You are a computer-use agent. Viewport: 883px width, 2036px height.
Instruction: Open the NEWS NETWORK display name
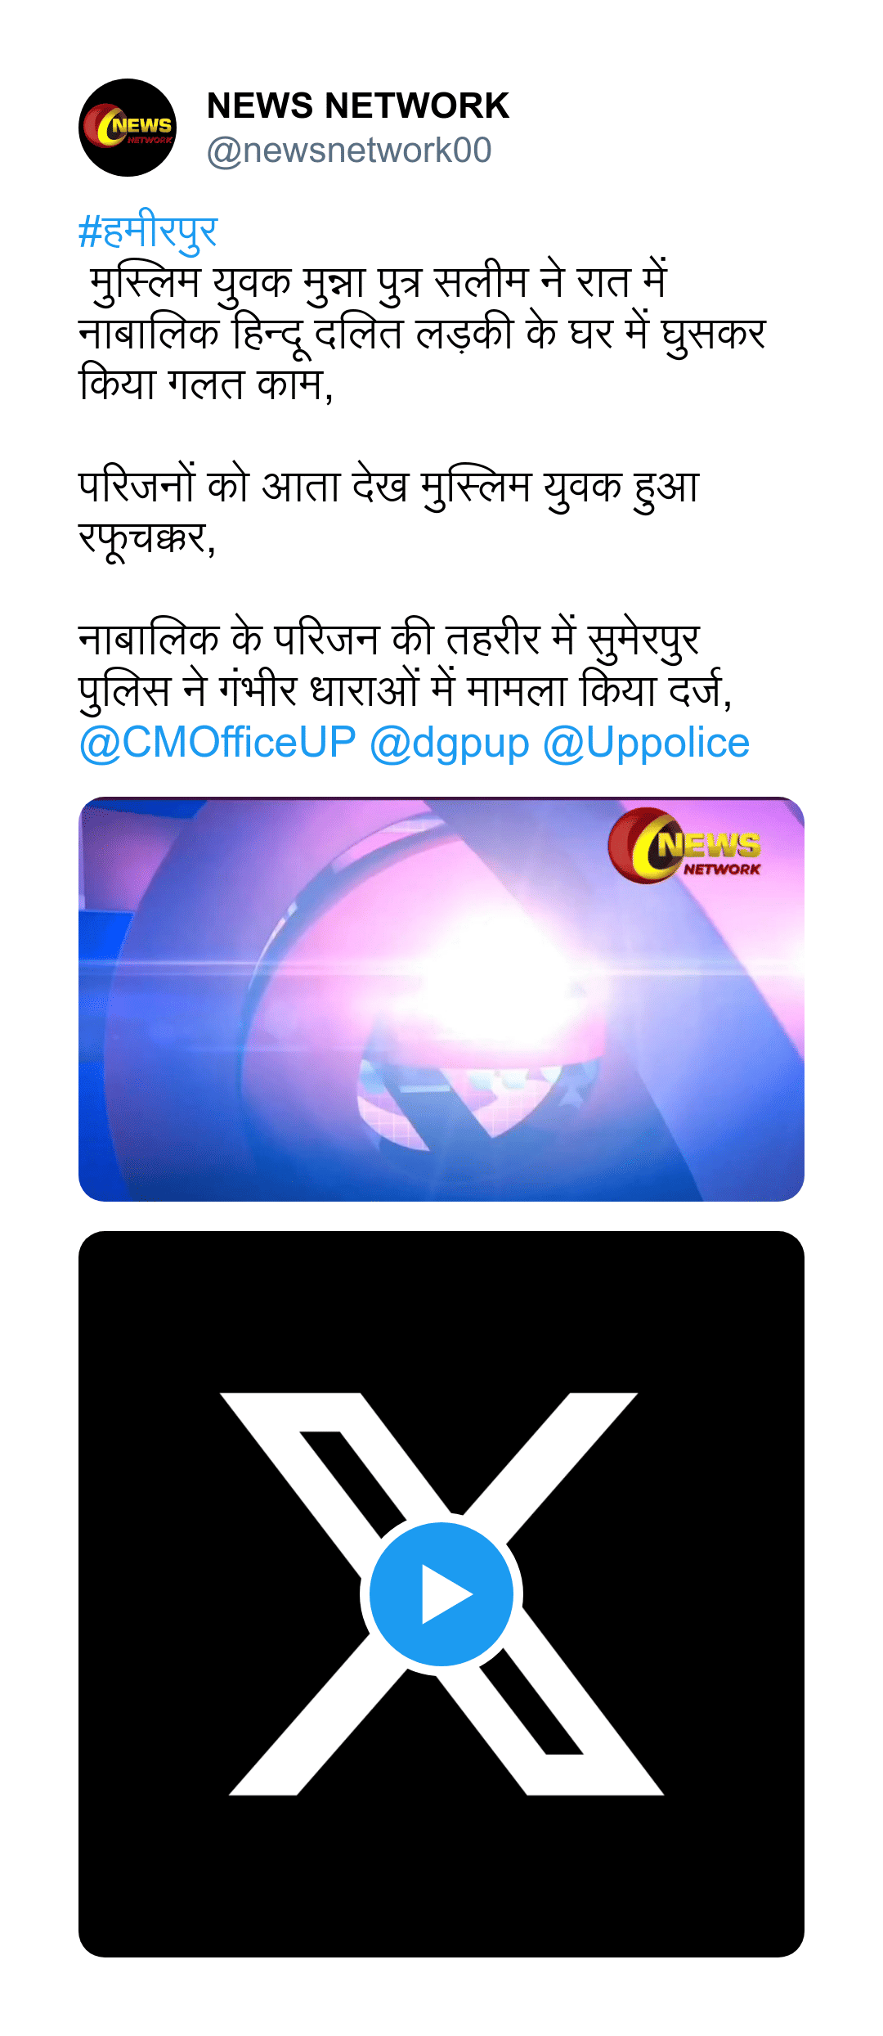tap(358, 106)
